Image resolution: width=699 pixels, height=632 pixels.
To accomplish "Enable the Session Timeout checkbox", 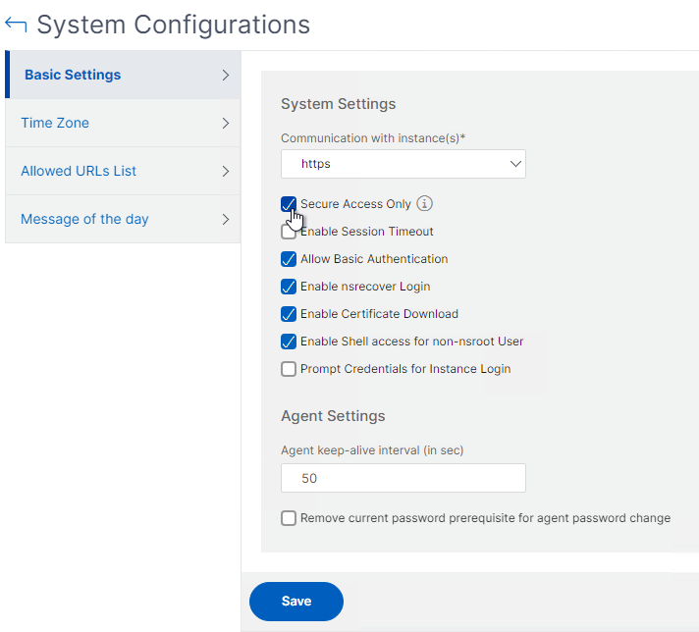I will pos(289,232).
